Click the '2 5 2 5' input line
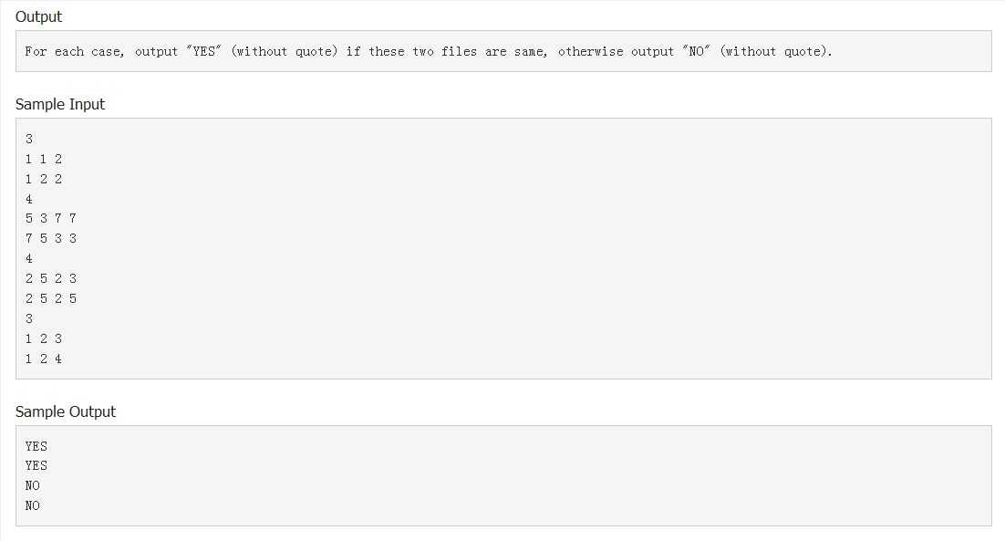The width and height of the screenshot is (1005, 541). 51,298
